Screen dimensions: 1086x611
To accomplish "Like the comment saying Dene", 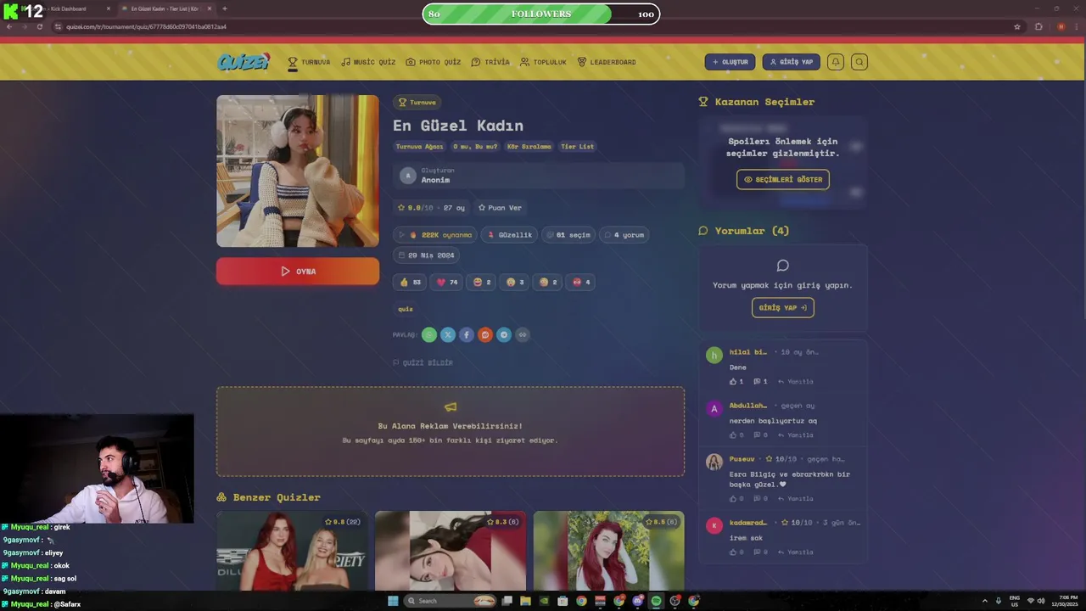I will click(x=736, y=382).
